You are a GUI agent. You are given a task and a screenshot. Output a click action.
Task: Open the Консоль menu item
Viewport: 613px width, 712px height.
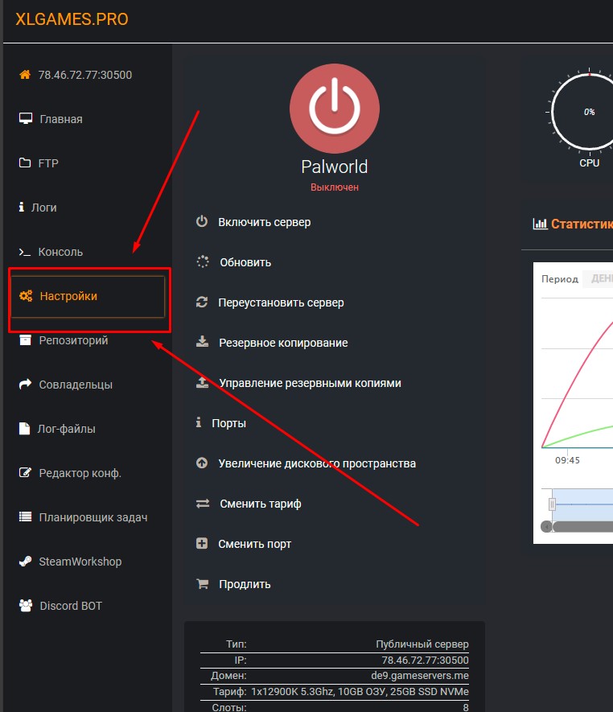(60, 252)
